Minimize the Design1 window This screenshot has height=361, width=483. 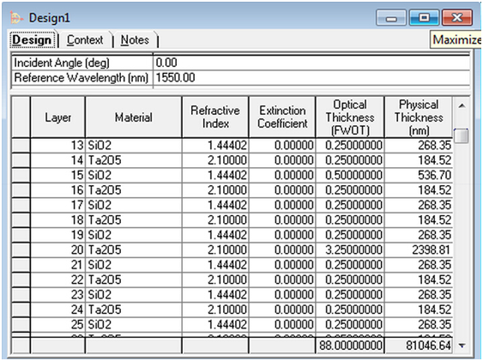tap(391, 18)
